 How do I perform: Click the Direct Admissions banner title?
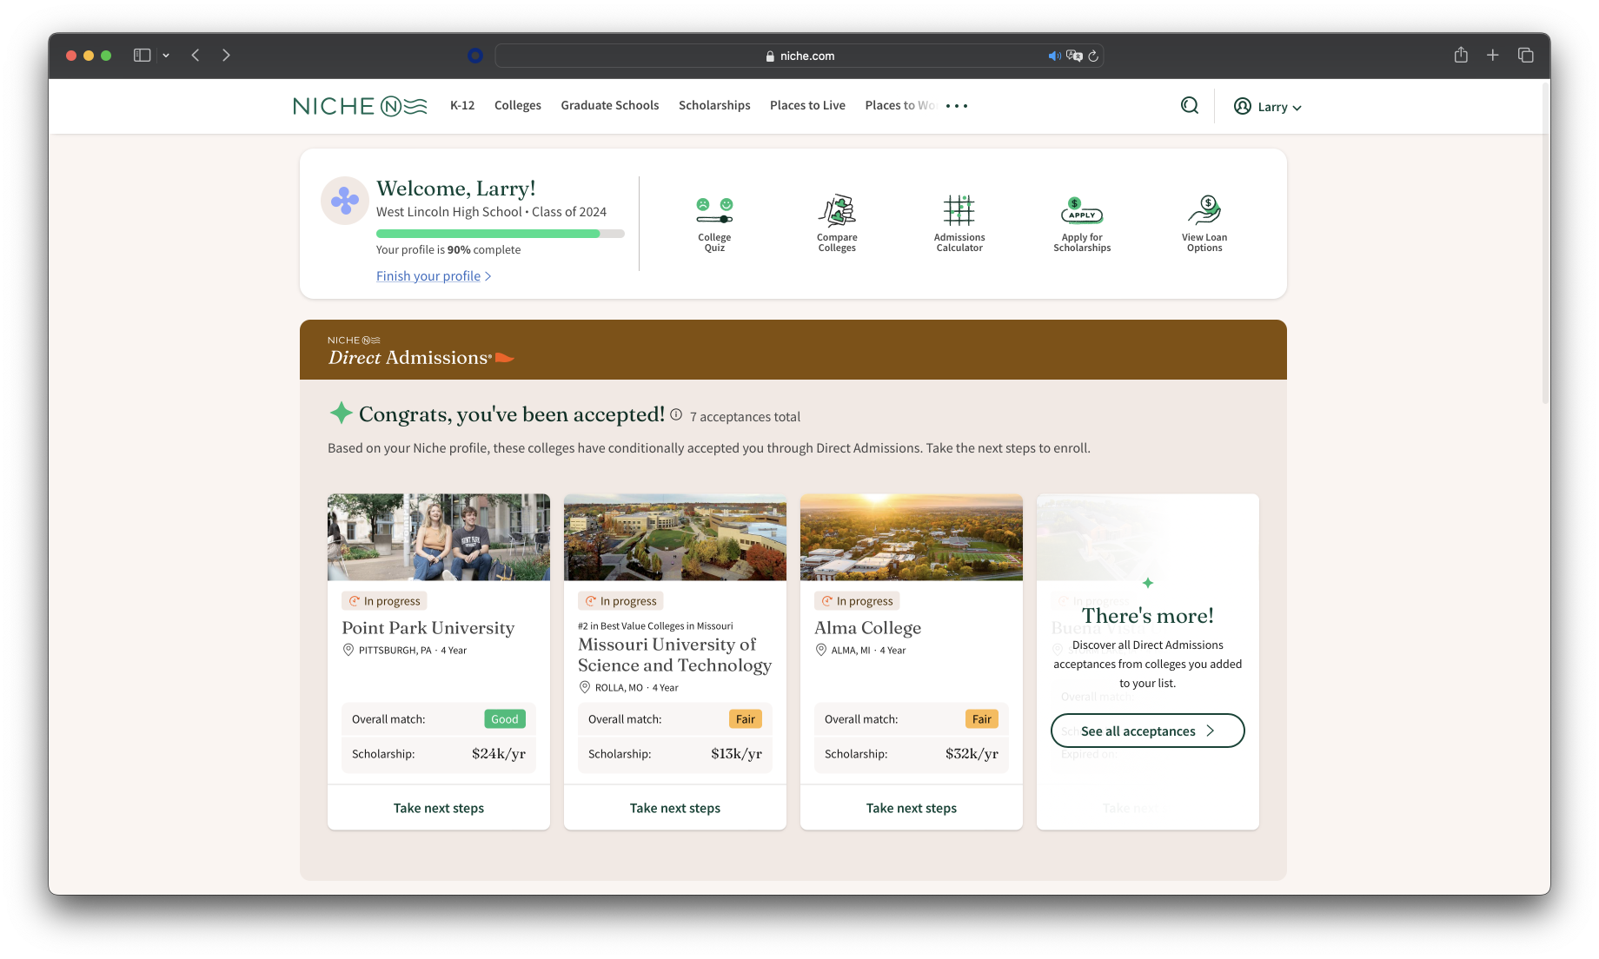click(x=409, y=357)
